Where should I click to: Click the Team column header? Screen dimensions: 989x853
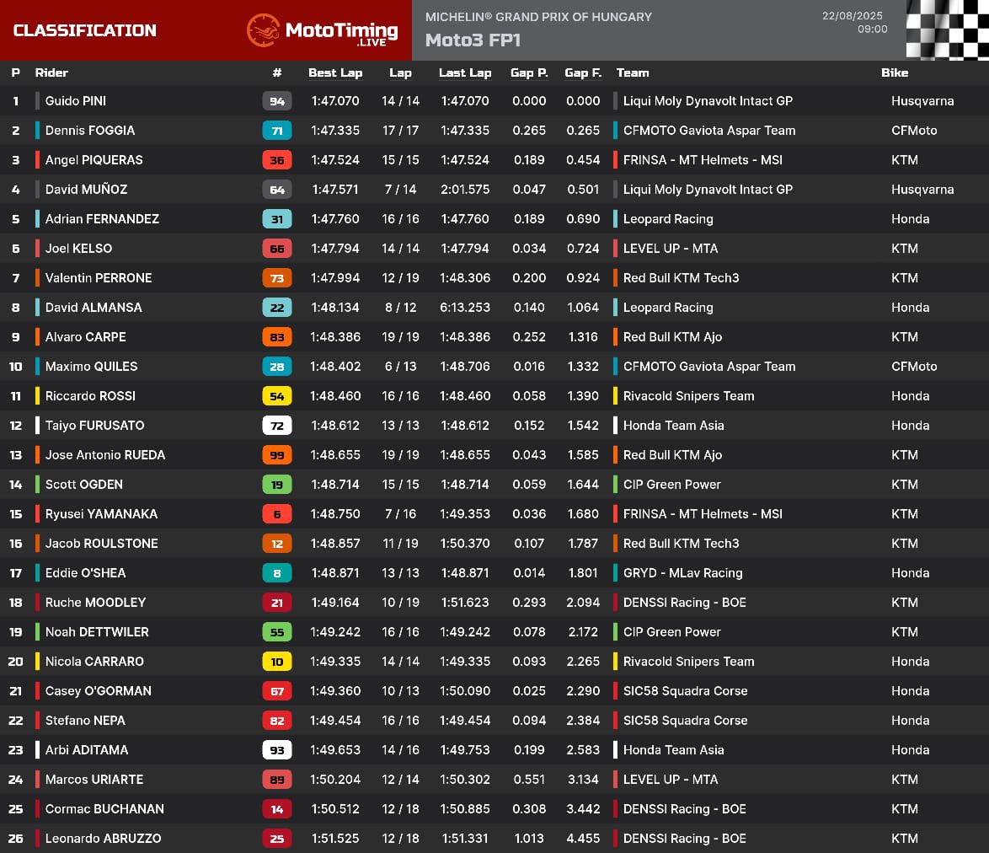click(633, 72)
